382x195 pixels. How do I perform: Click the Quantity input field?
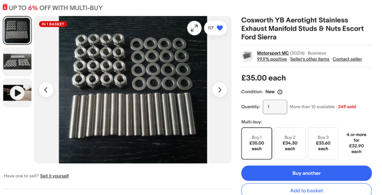pos(275,107)
